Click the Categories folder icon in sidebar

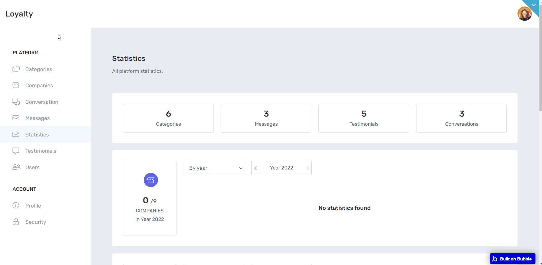(16, 69)
